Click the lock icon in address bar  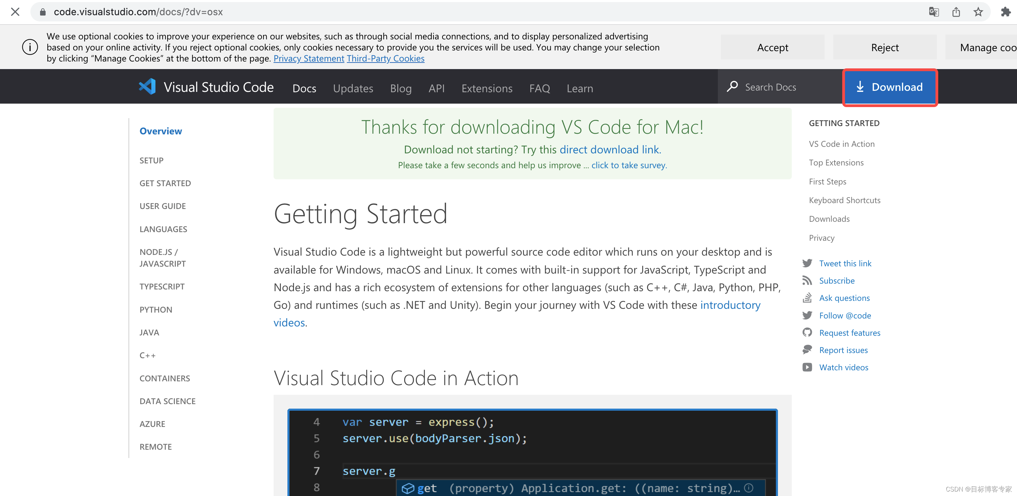point(42,12)
